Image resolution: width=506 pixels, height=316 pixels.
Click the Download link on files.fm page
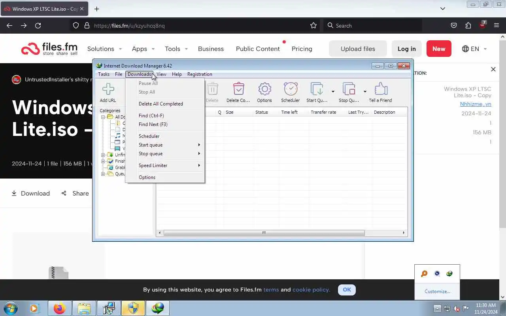(x=30, y=193)
